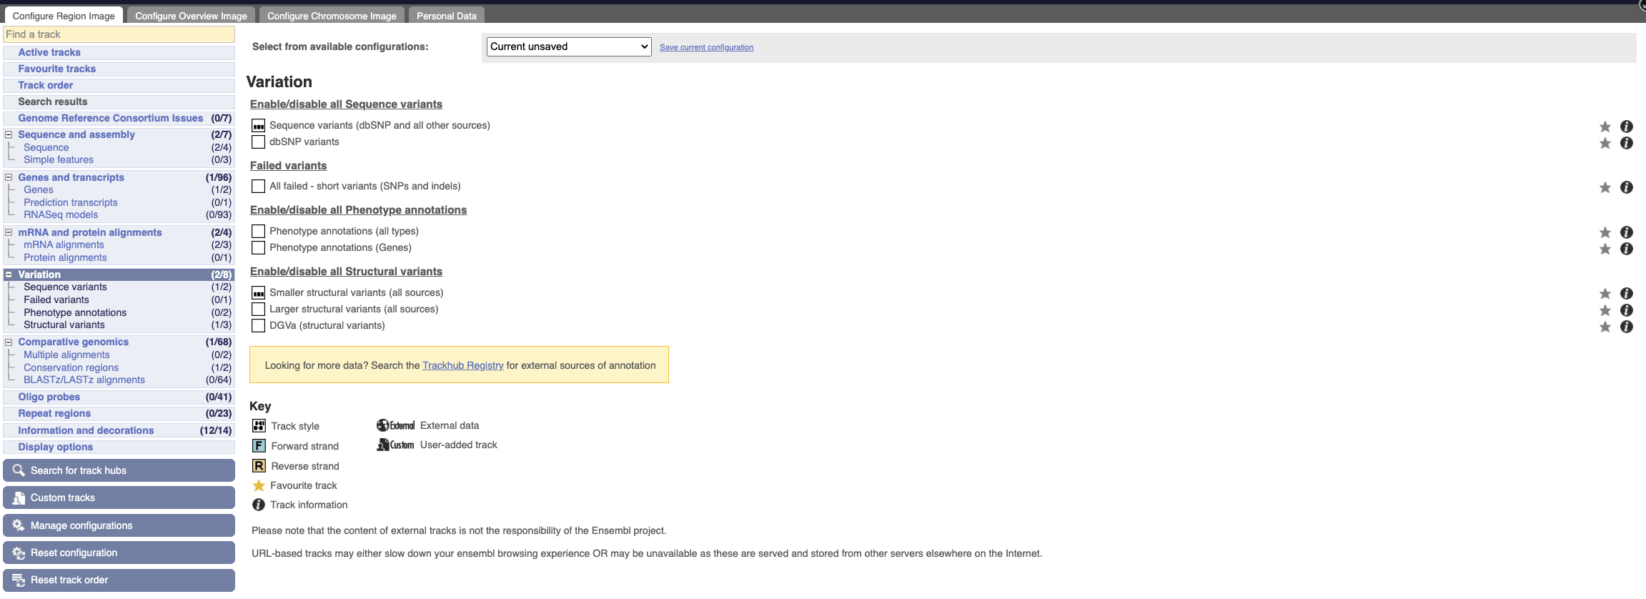This screenshot has width=1646, height=599.
Task: Click Manage configurations button
Action: (x=119, y=525)
